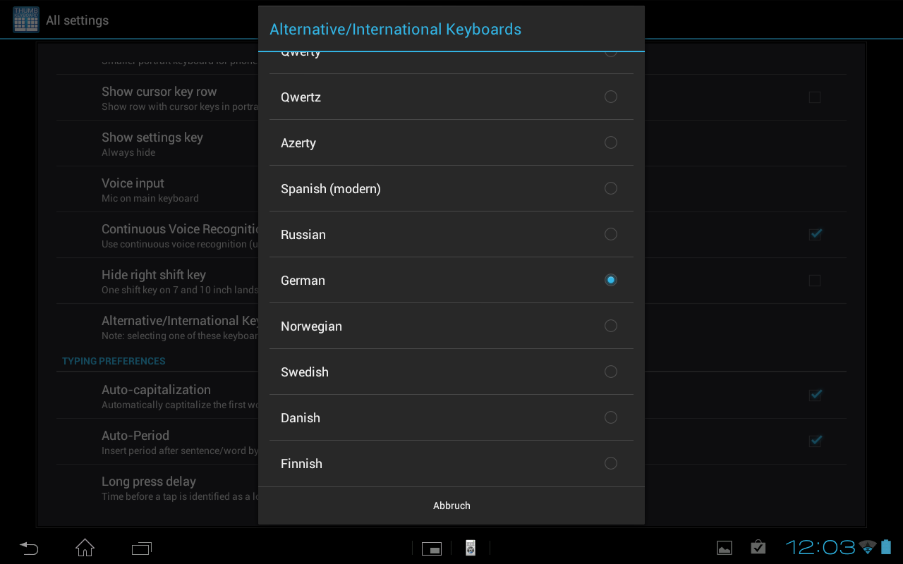
Task: Click the download-complete checkmark notification
Action: pos(757,546)
